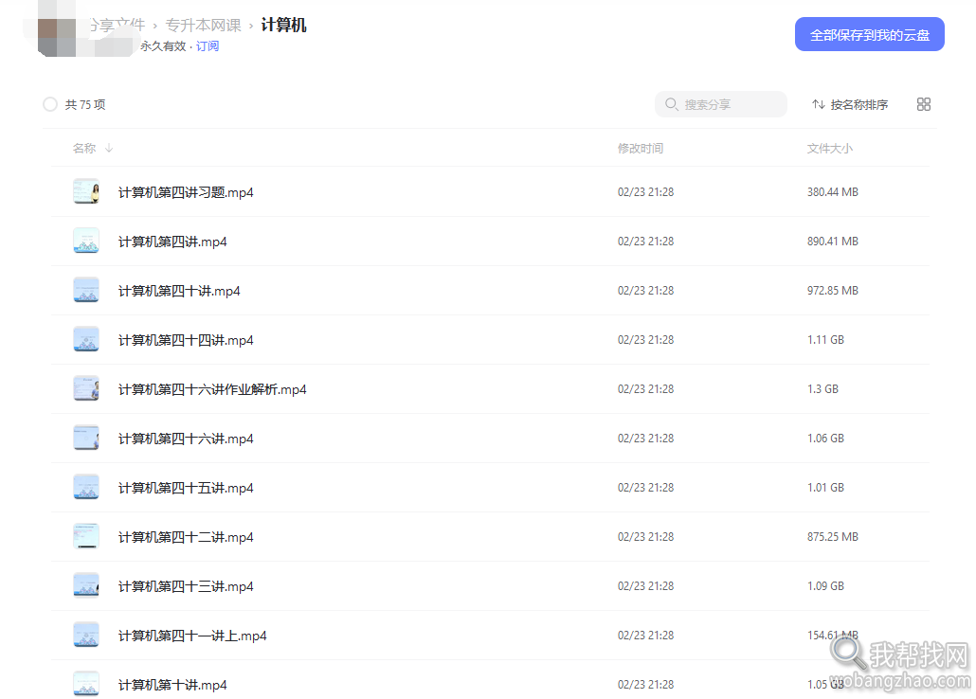The image size is (976, 699).
Task: Click the 972.85 MB size value
Action: [833, 290]
